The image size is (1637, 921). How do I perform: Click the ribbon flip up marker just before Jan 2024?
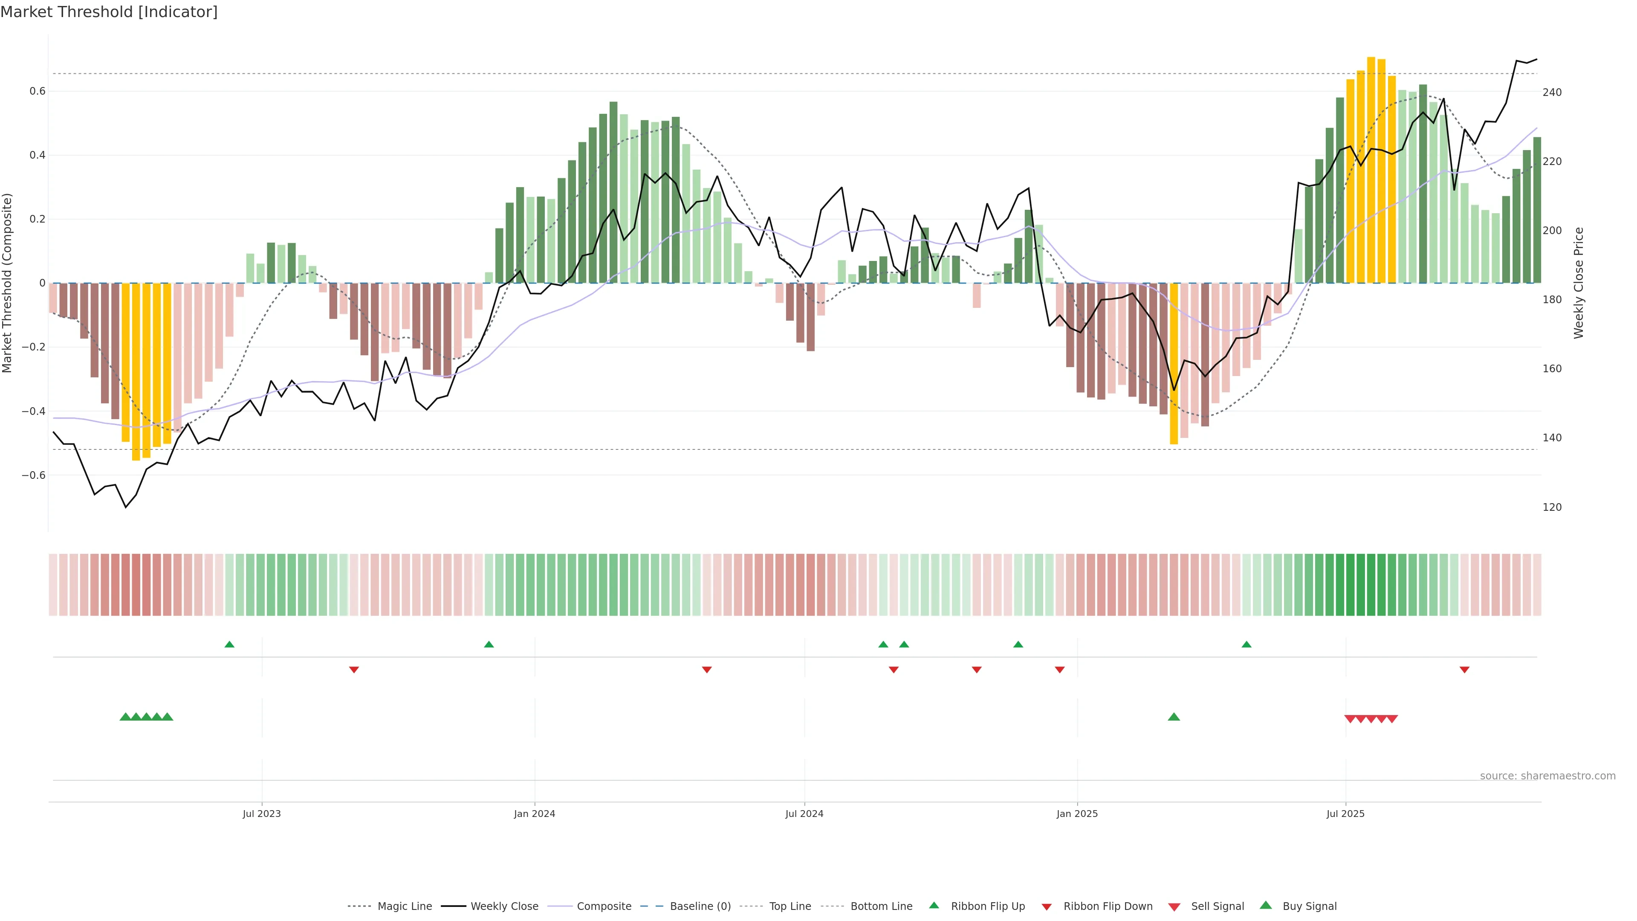pos(489,645)
